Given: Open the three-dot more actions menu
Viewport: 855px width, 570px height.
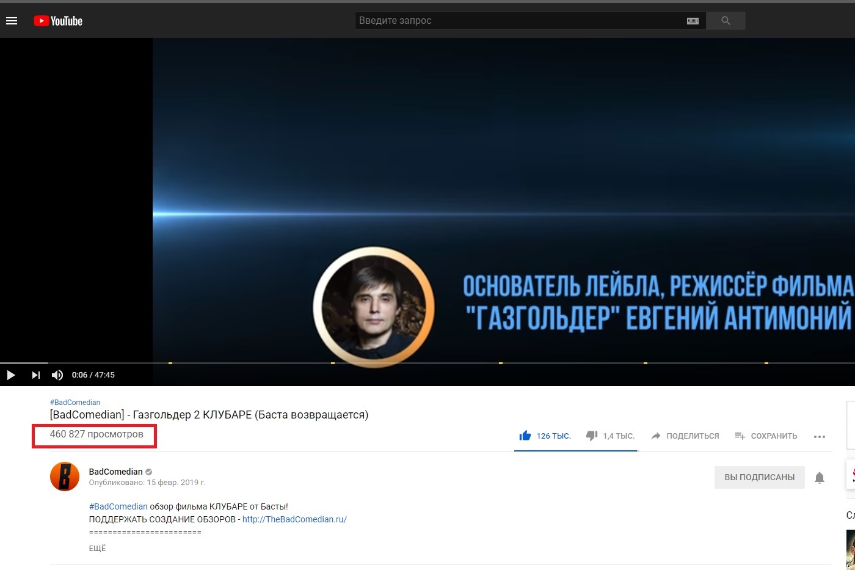Looking at the screenshot, I should tap(820, 436).
